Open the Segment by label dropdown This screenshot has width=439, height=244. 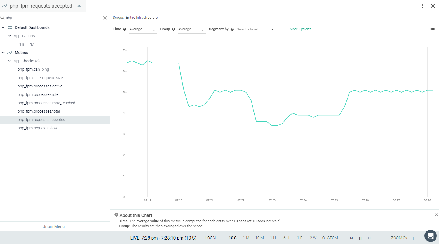click(x=256, y=29)
